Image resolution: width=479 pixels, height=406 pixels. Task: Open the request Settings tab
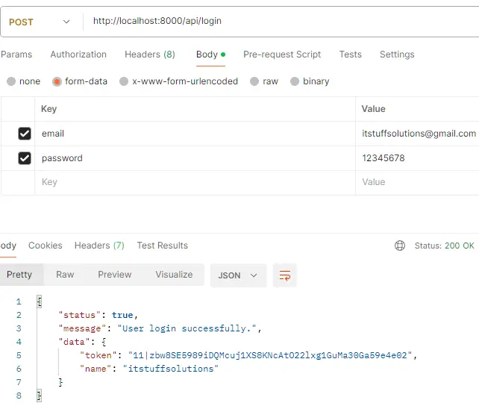pos(397,54)
